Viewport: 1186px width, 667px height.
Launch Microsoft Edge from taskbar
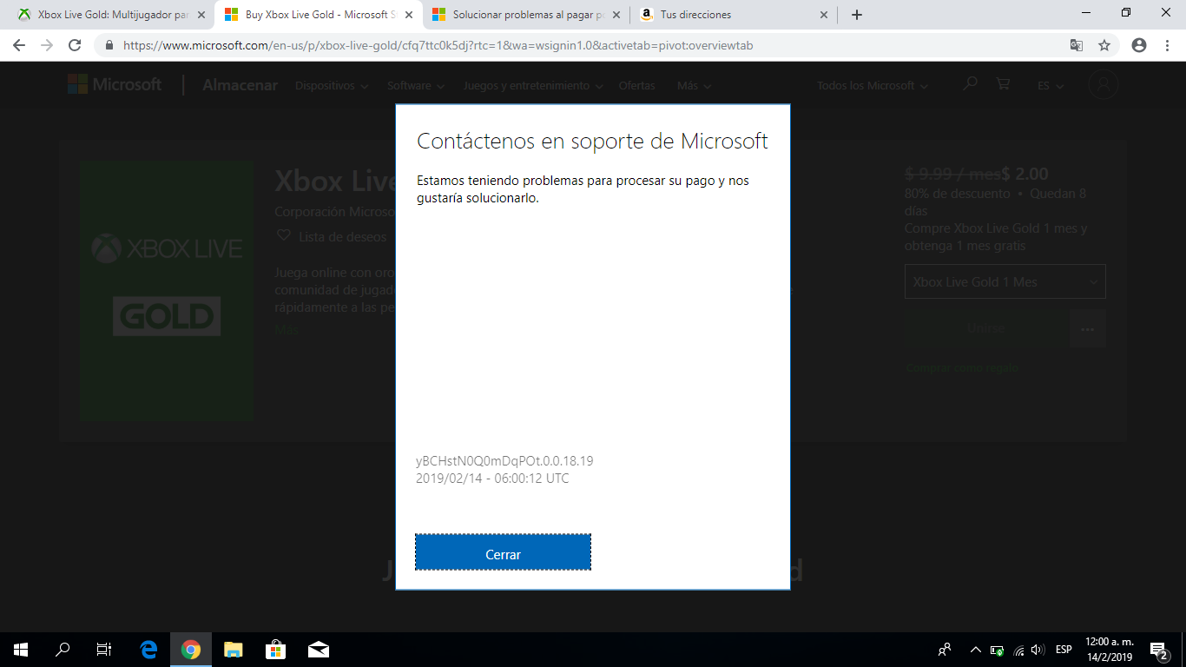click(148, 650)
